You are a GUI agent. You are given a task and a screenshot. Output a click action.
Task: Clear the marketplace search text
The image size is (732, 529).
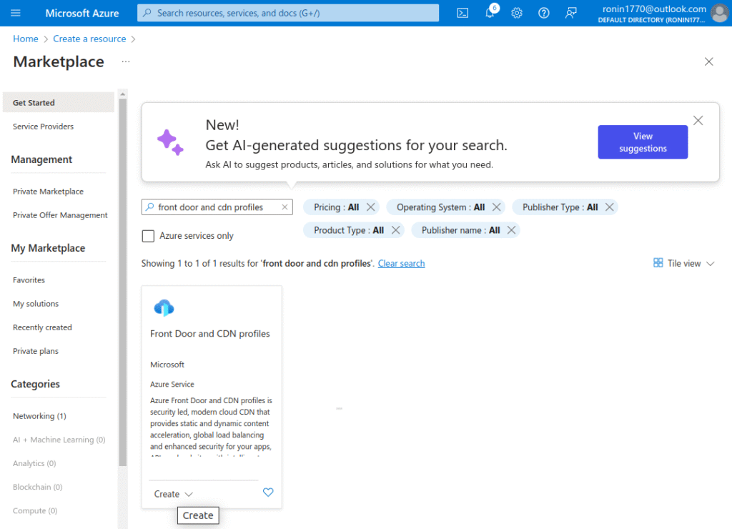point(285,207)
